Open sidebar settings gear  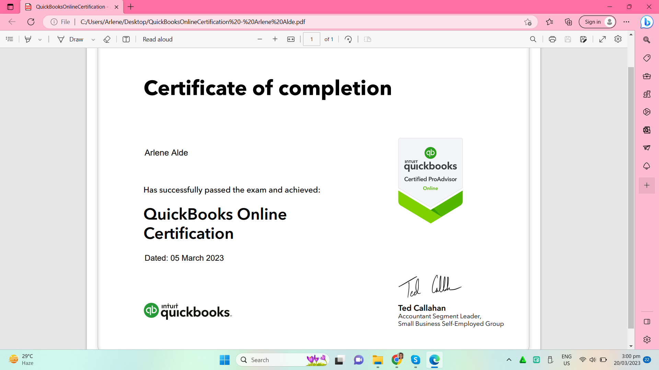pos(647,340)
